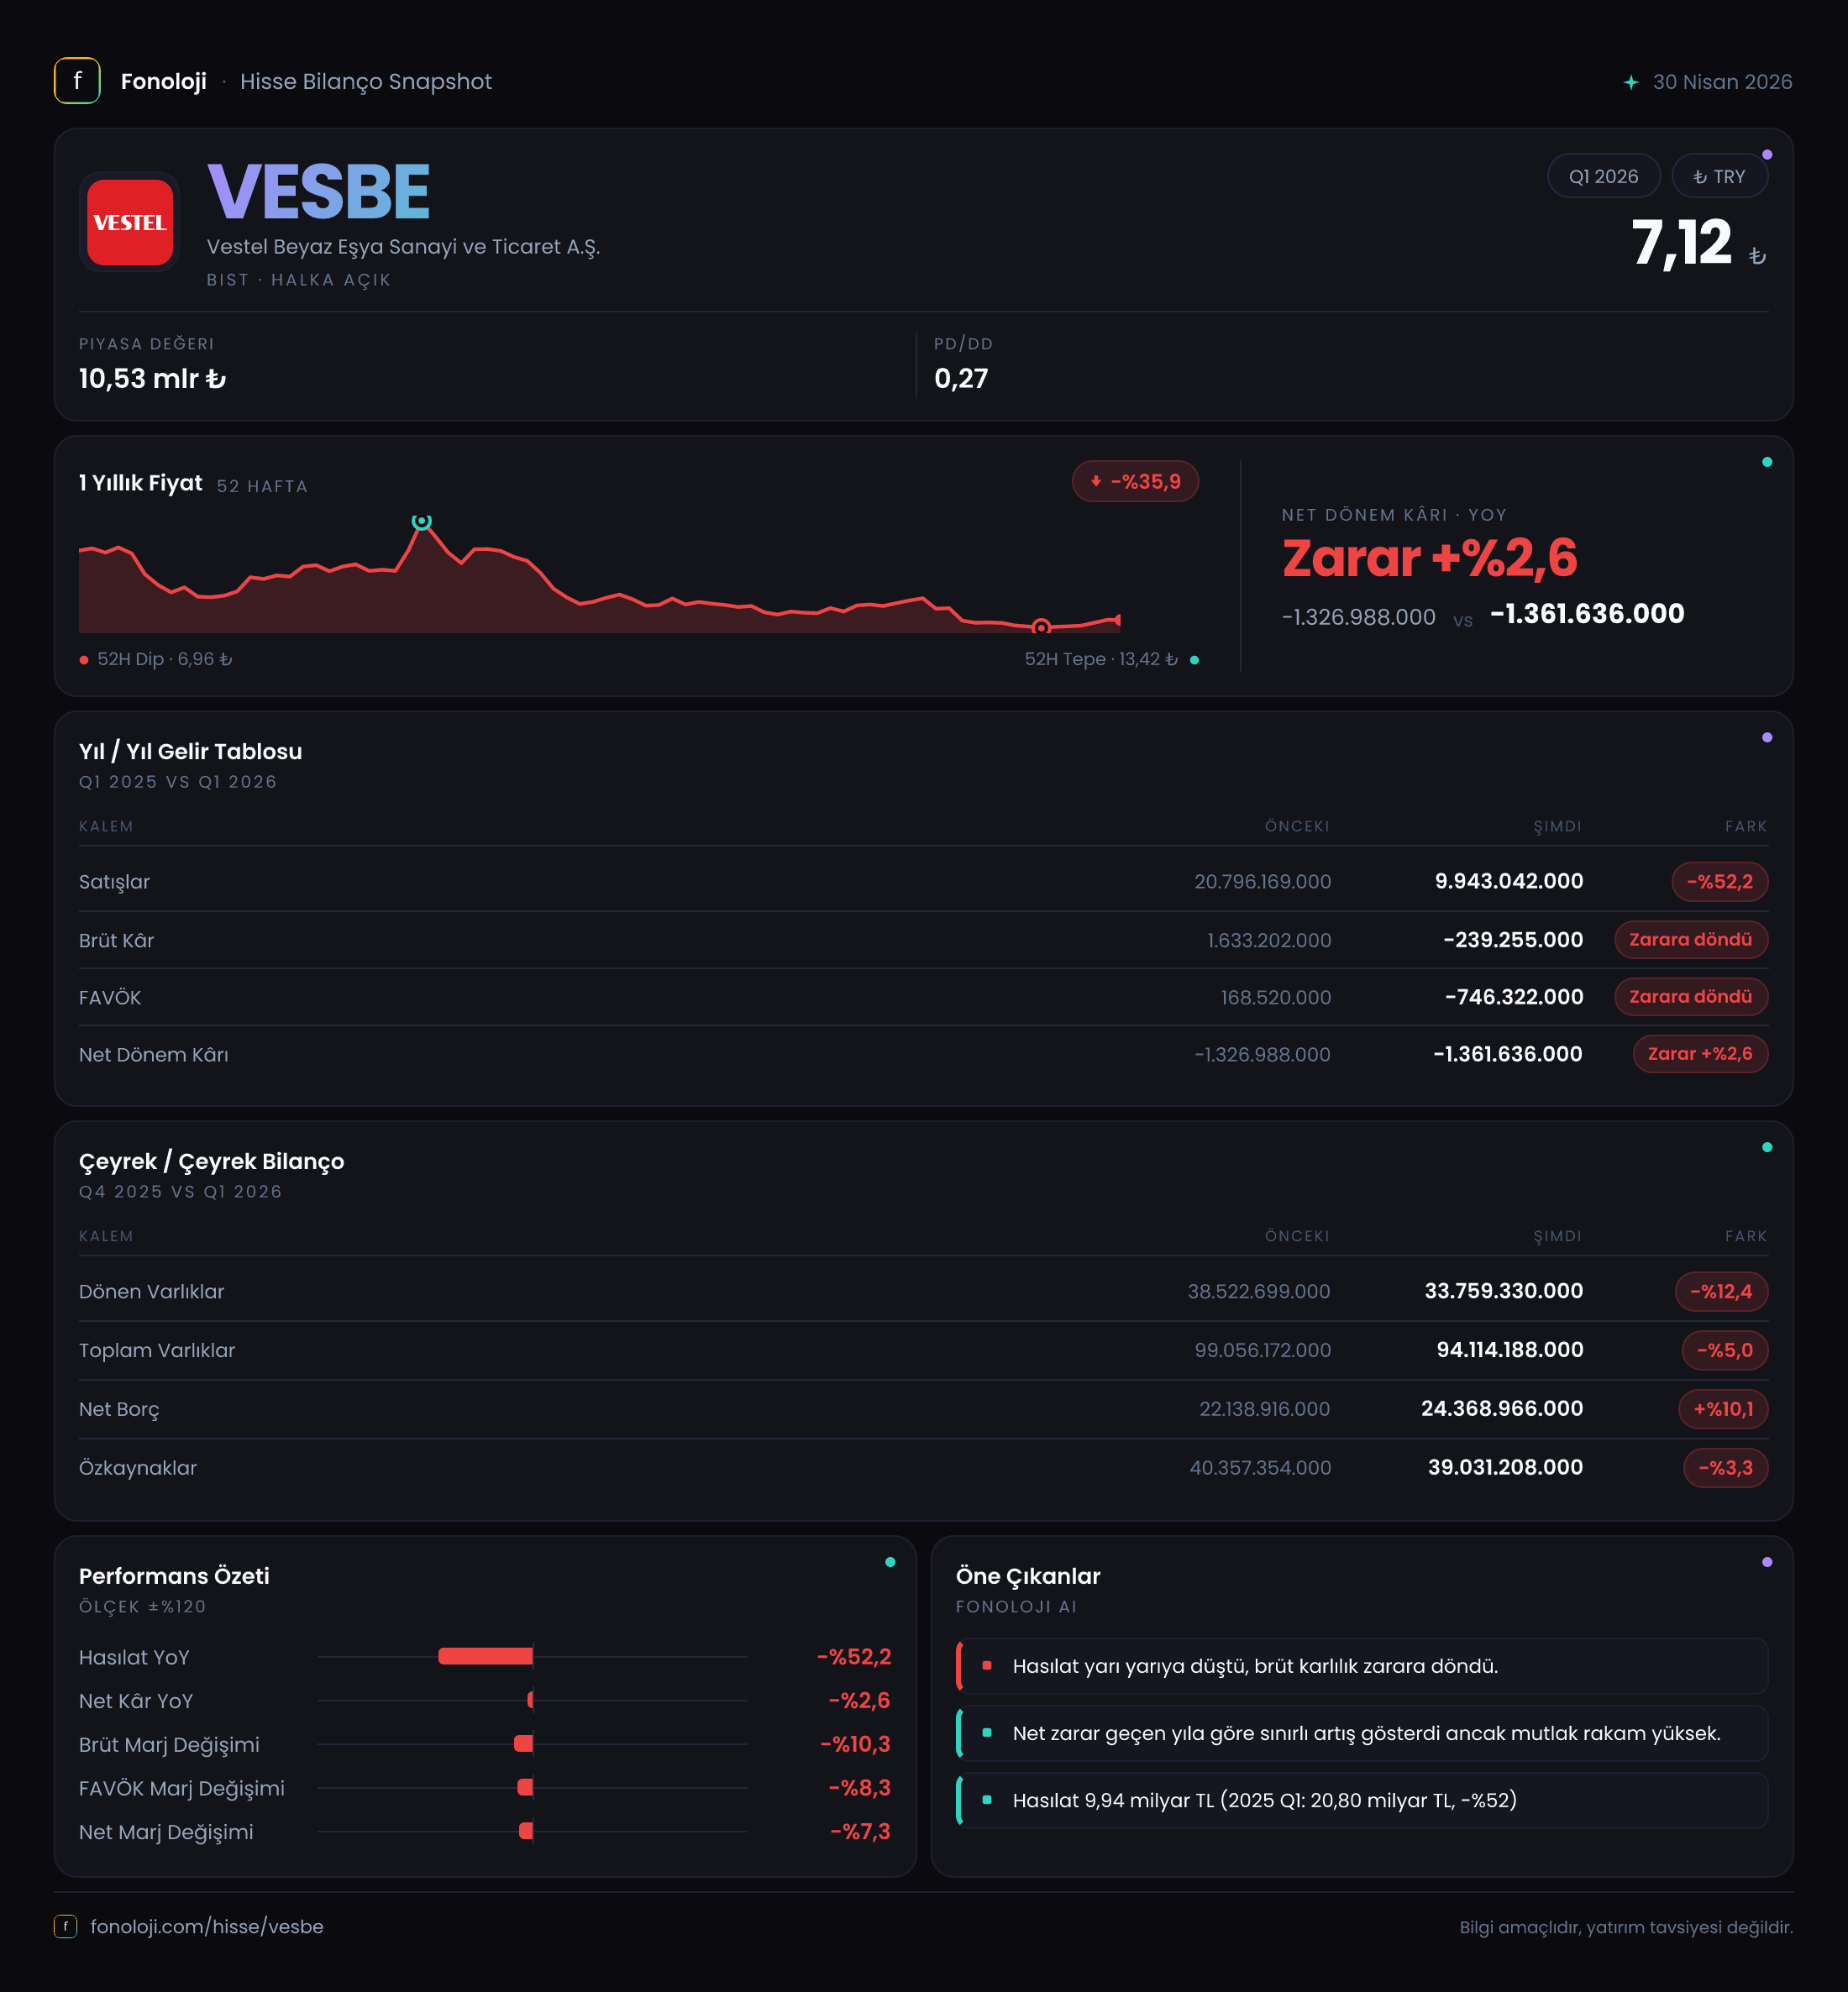1848x1992 pixels.
Task: Click the company name Vestel Beyaz Eşya Sanayi ve Ticaret A.Ş.
Action: click(403, 247)
